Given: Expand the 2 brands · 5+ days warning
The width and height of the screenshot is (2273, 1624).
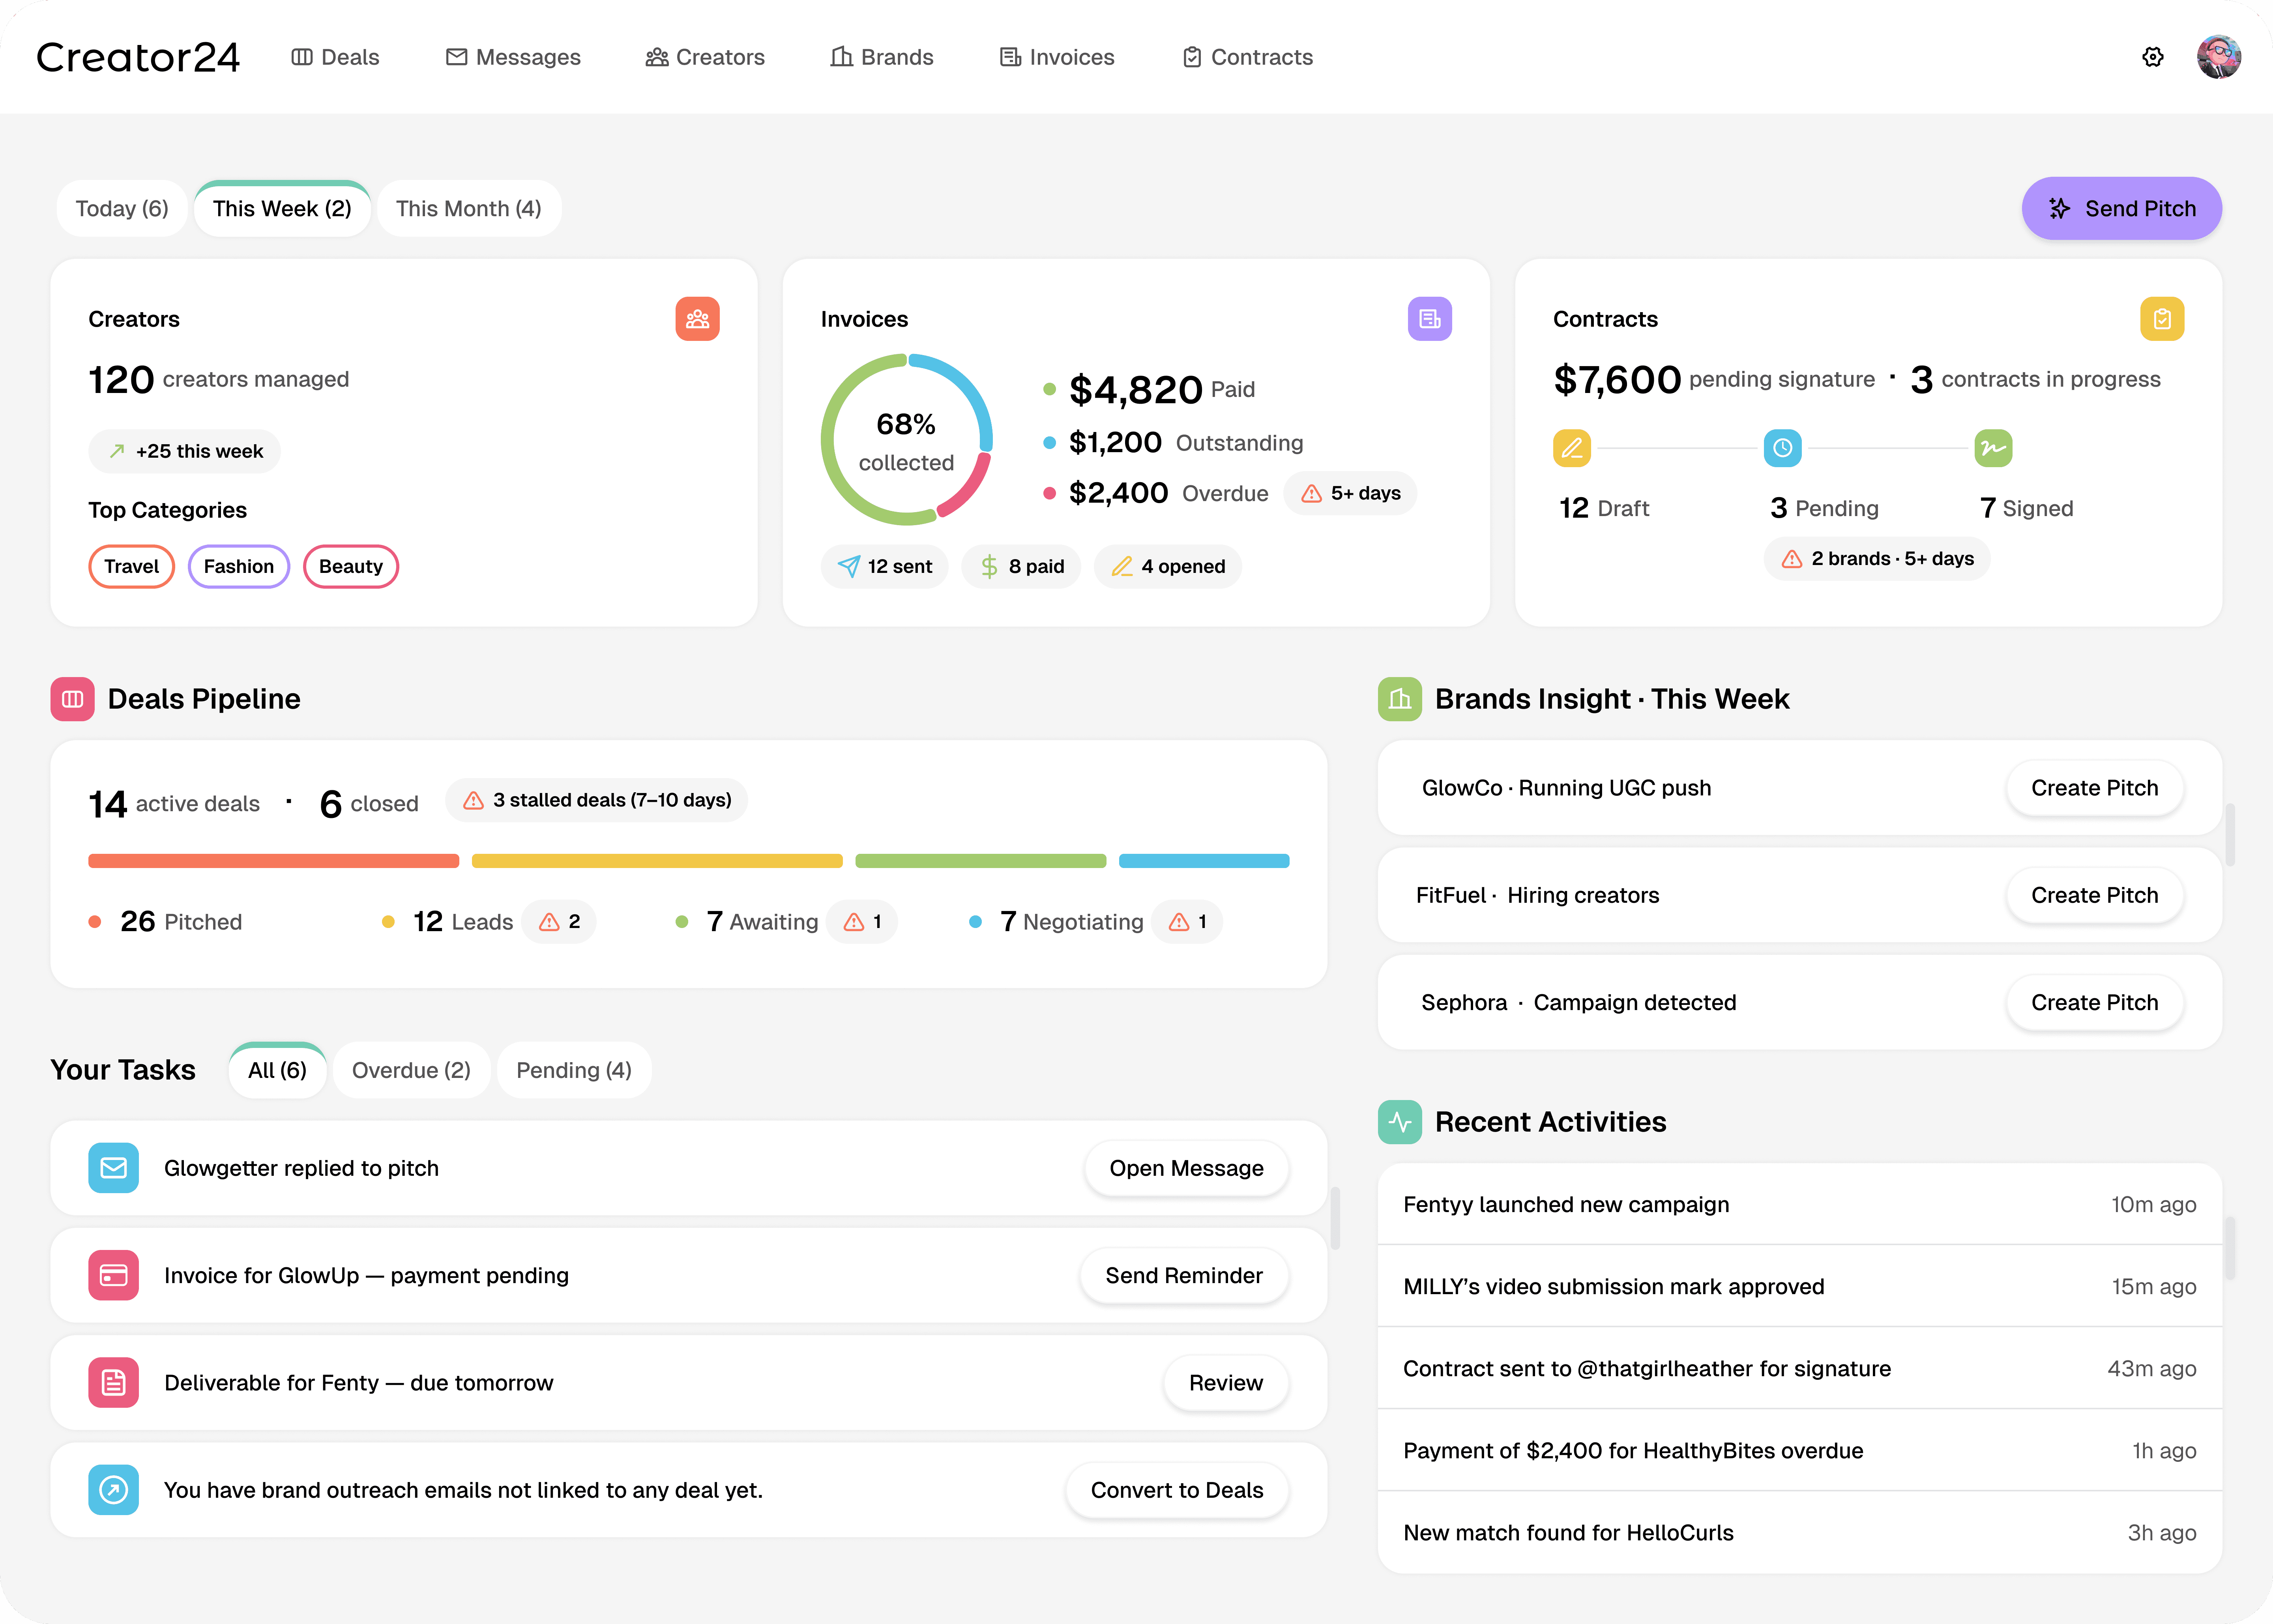Looking at the screenshot, I should pos(1876,559).
